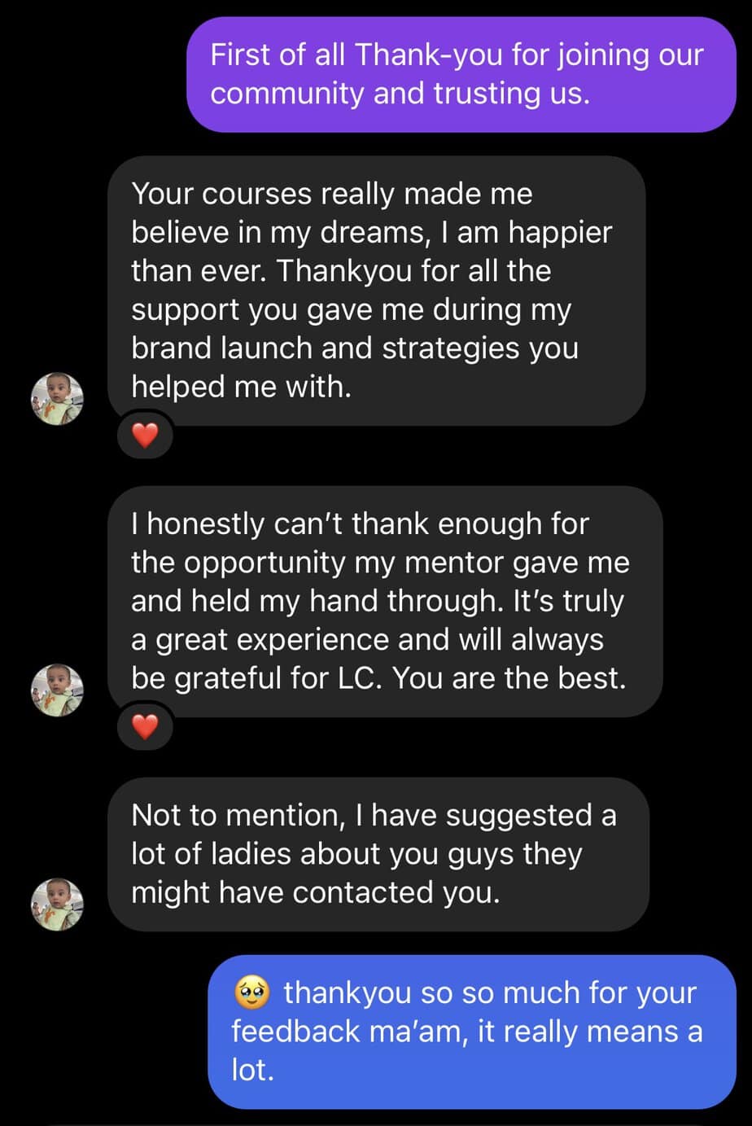Click the word "mentor" in the second gray message
The width and height of the screenshot is (752, 1126).
tap(453, 563)
